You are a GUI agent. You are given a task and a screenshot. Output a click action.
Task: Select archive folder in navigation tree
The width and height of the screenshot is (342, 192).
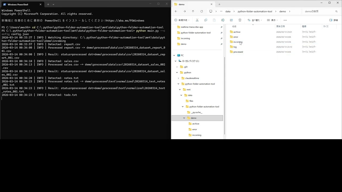pyautogui.click(x=196, y=124)
